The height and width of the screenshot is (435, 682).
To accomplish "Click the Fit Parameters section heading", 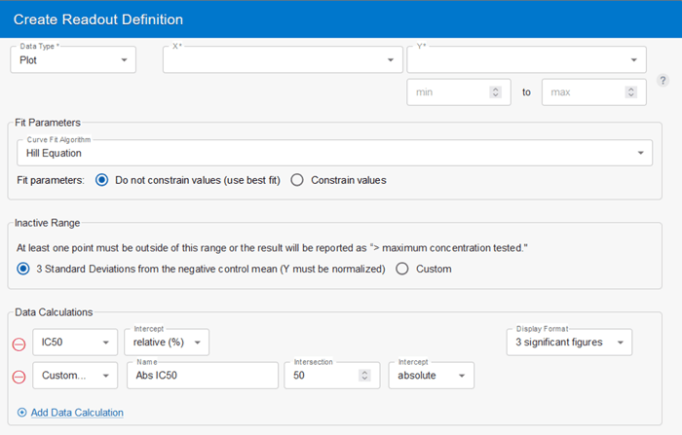I will [48, 123].
